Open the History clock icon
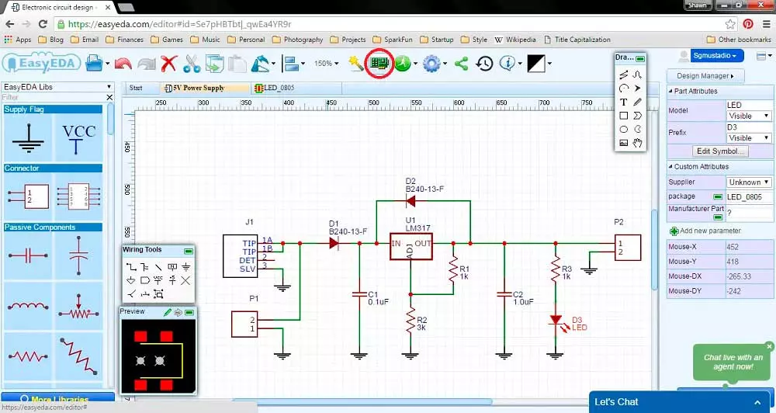This screenshot has height=413, width=776. point(484,64)
